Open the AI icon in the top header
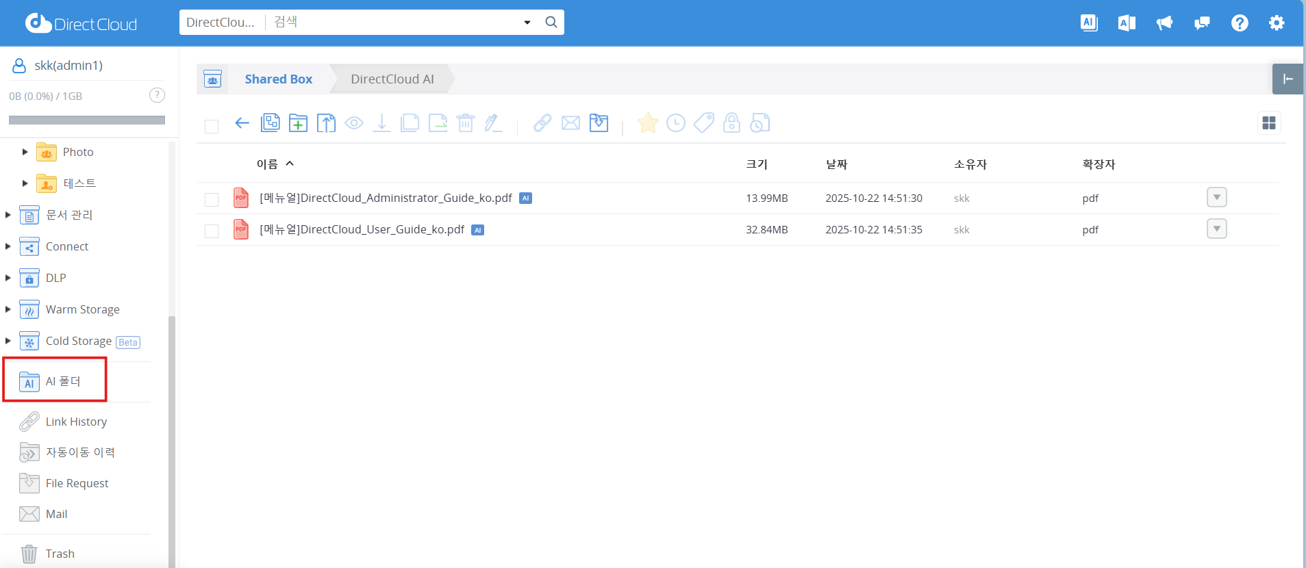 click(1089, 23)
